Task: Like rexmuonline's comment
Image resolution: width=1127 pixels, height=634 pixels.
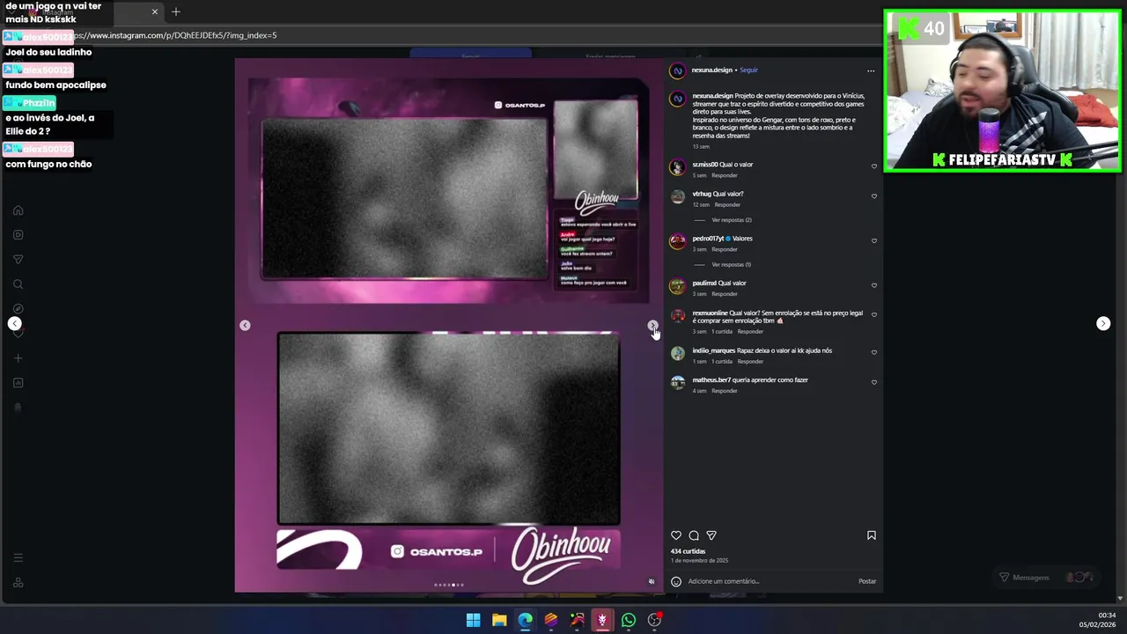Action: 874,314
